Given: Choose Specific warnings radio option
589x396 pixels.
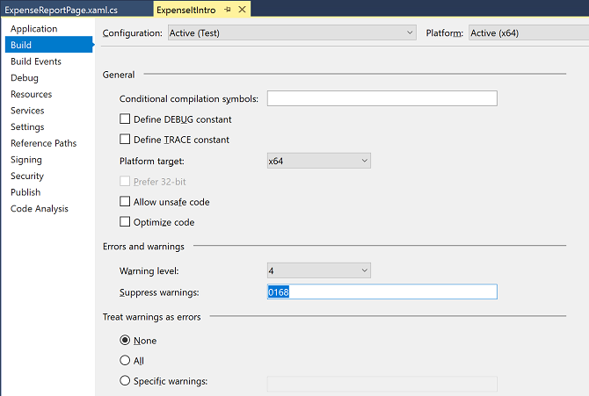Looking at the screenshot, I should pyautogui.click(x=125, y=380).
